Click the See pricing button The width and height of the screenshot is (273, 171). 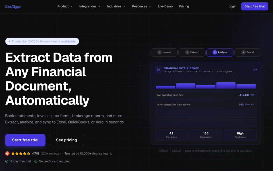click(x=66, y=140)
